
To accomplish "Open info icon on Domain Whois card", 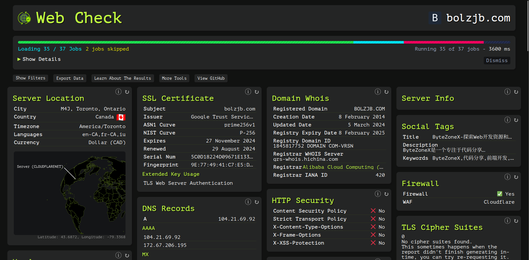I will coord(378,92).
